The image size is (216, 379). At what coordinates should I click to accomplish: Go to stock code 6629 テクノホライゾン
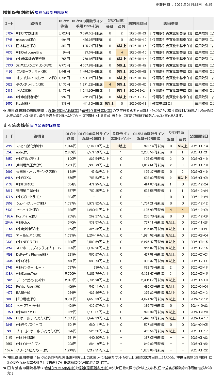9,84
